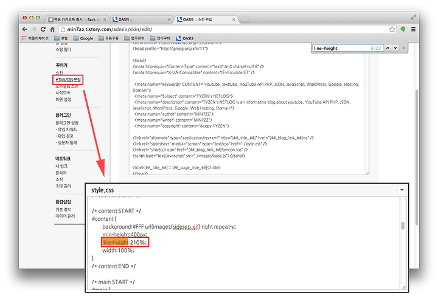Open 초대 관리 under 네트워크

tap(63, 186)
